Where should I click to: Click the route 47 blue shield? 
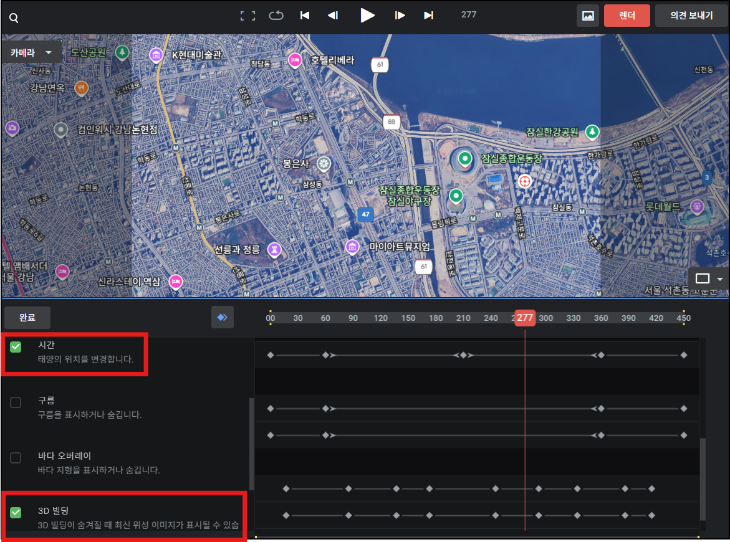pyautogui.click(x=365, y=214)
